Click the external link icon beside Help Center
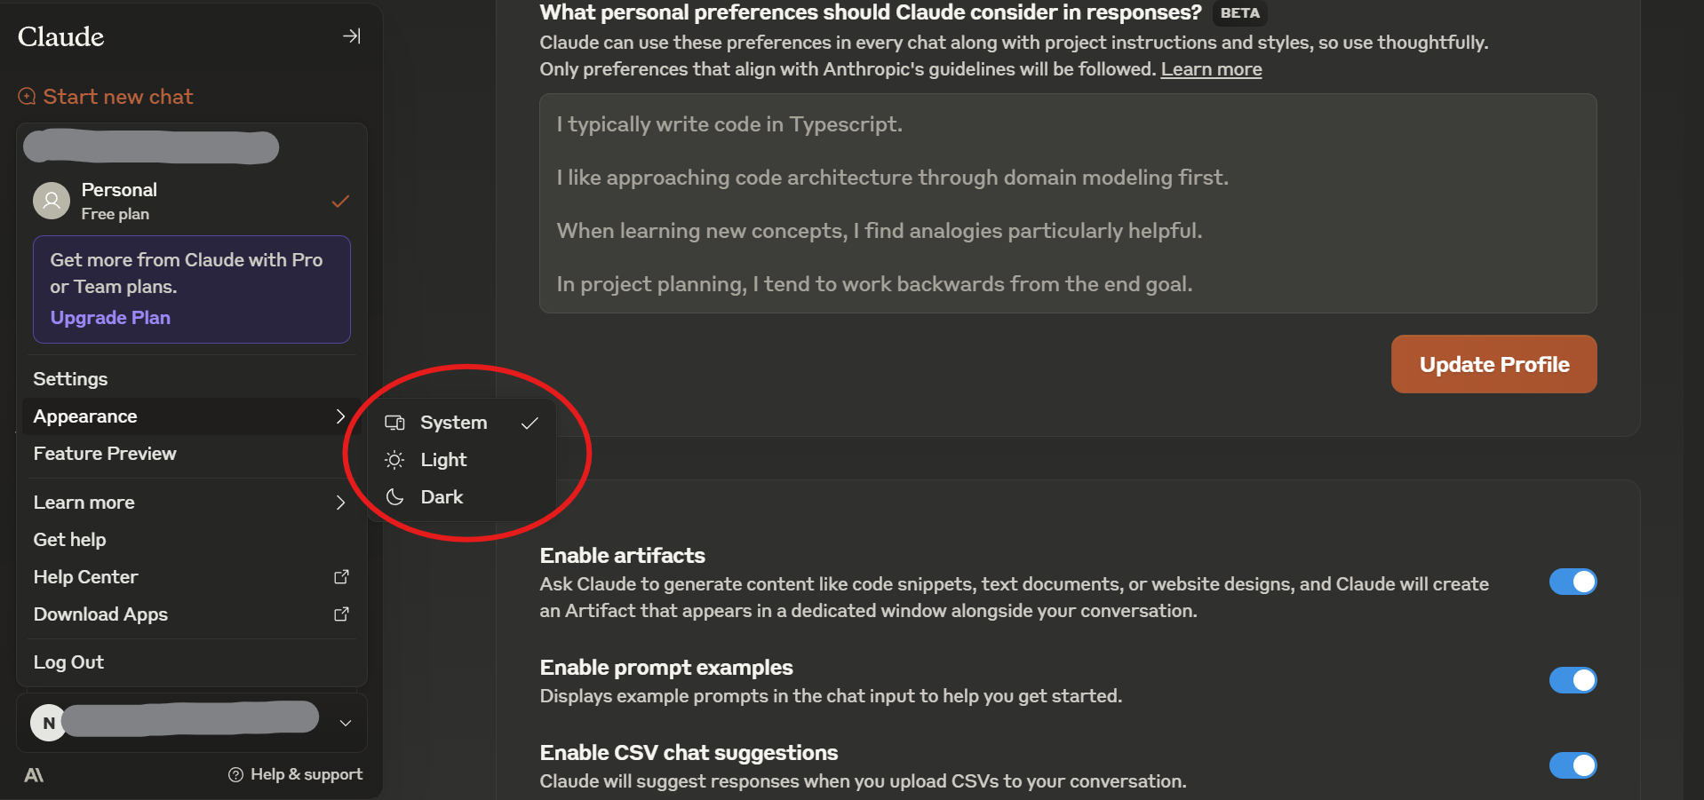Viewport: 1704px width, 800px height. pyautogui.click(x=341, y=576)
